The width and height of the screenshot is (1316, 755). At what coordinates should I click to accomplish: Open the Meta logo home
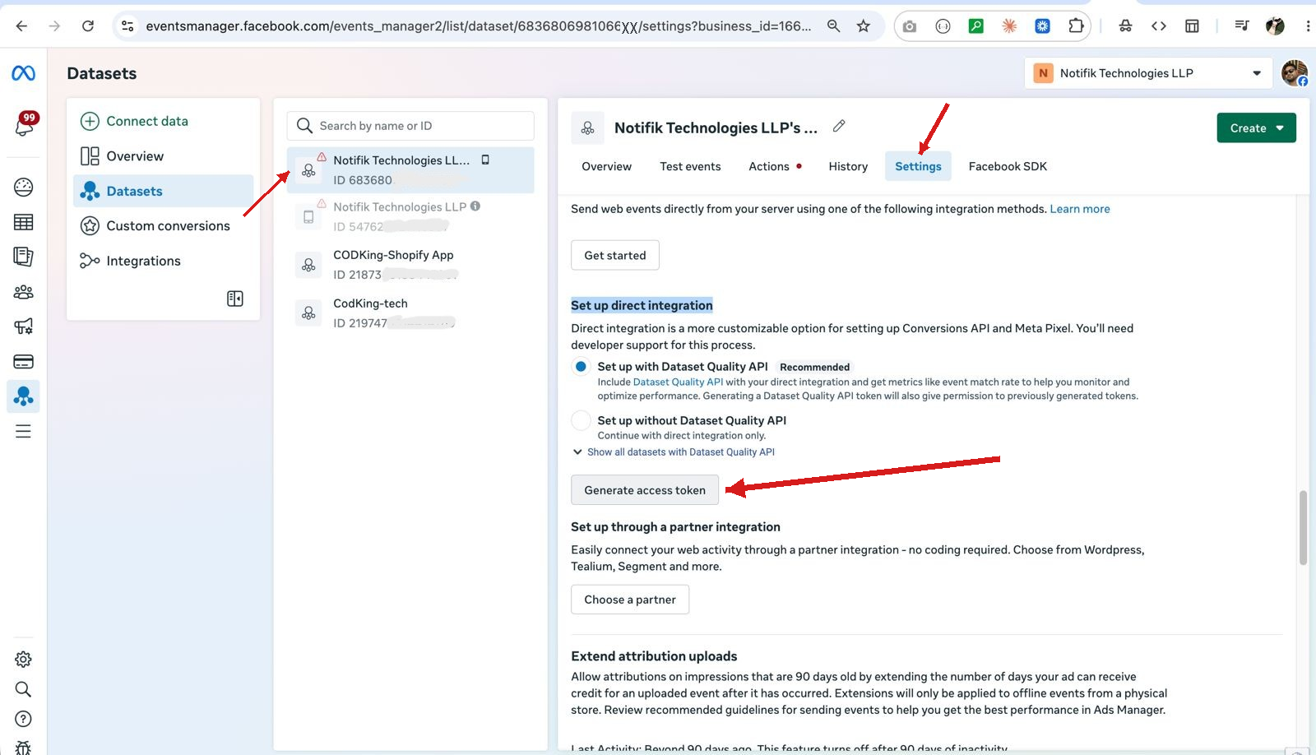point(23,73)
